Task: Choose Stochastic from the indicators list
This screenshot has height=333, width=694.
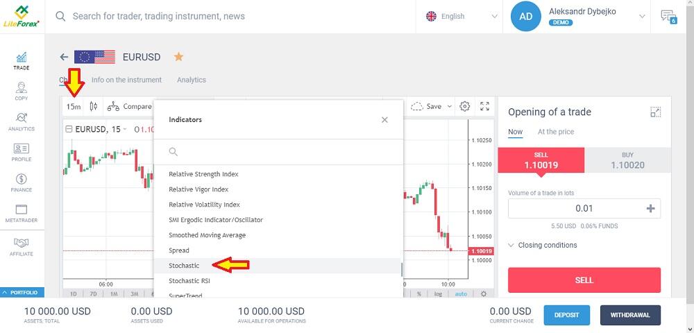Action: 277,266
